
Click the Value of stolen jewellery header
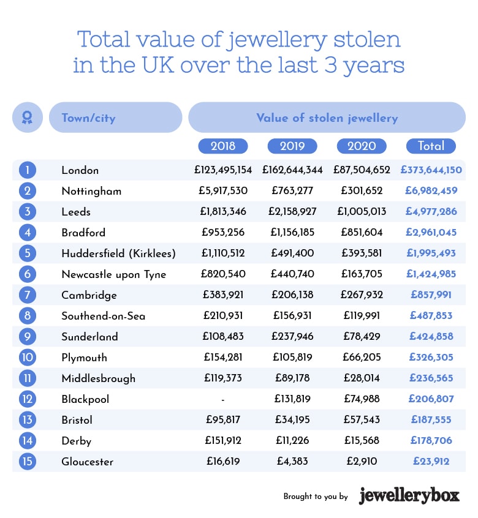[327, 118]
